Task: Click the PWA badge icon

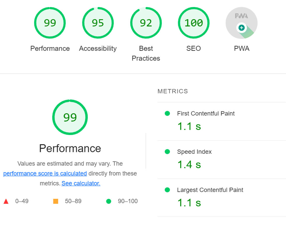Action: coord(241,23)
